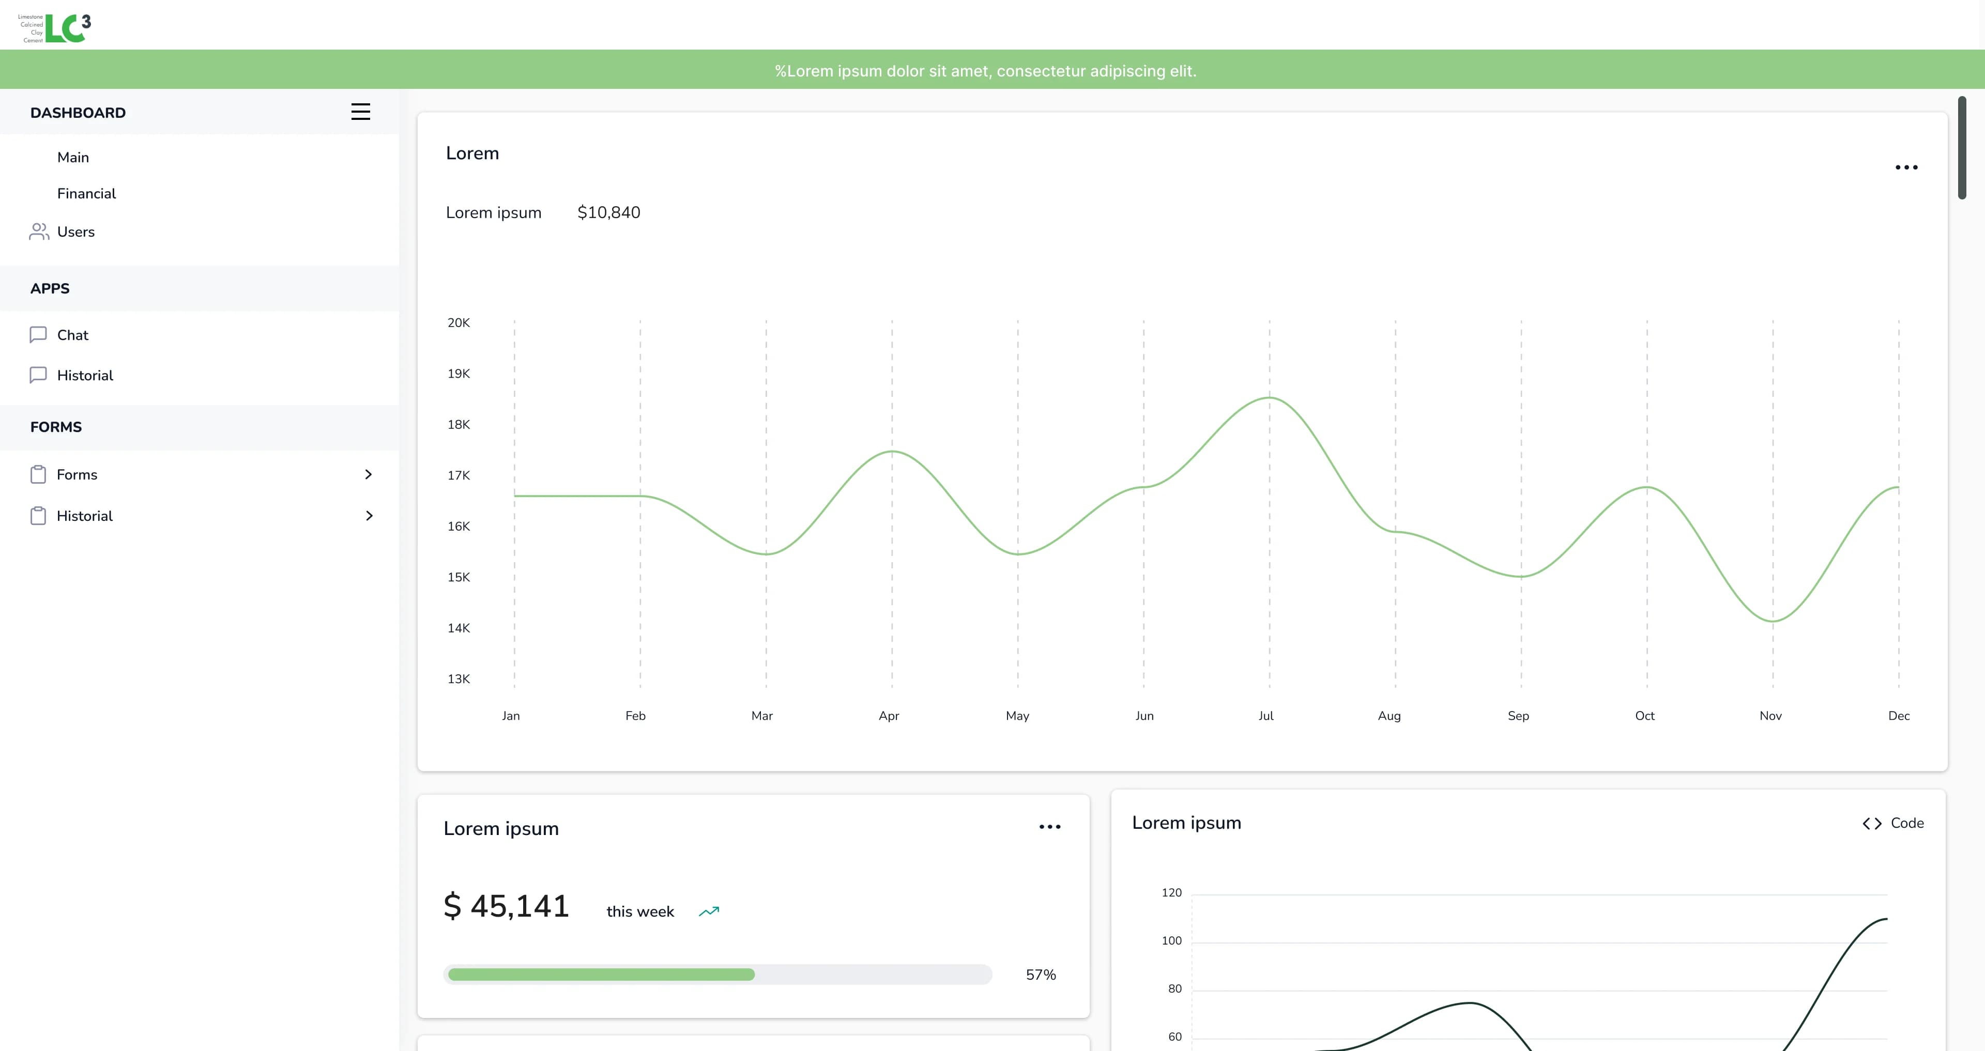The height and width of the screenshot is (1051, 1985).
Task: Open the Users section icon
Action: (39, 231)
